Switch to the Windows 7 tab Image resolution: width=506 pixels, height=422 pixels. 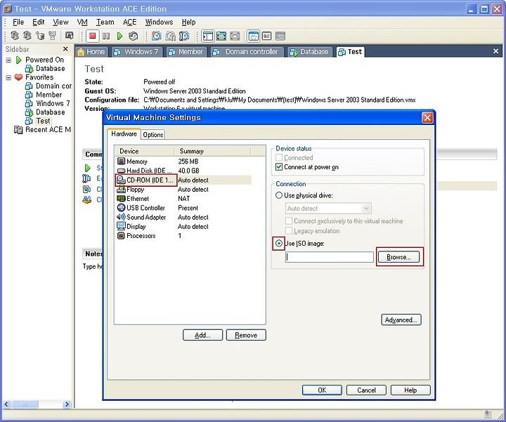(x=138, y=52)
